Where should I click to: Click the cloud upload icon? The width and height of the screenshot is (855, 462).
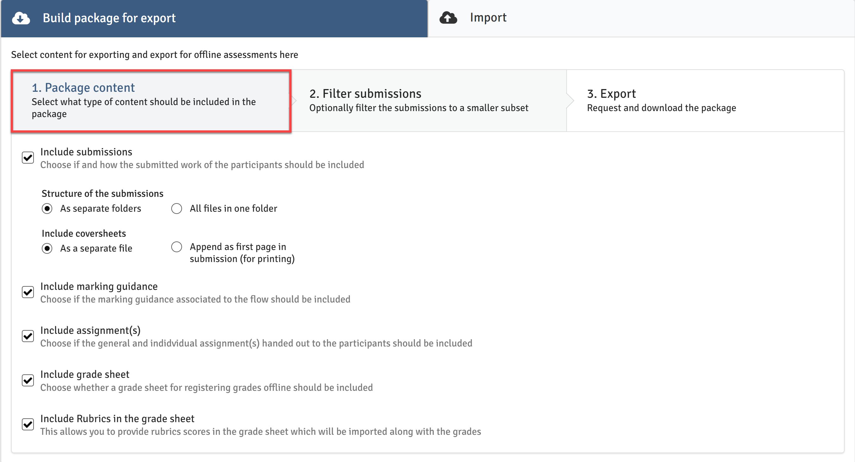(x=448, y=18)
